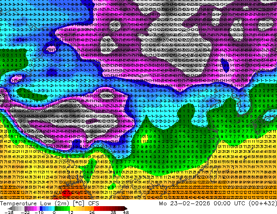Click the gray segment of the color scale

(x=17, y=208)
